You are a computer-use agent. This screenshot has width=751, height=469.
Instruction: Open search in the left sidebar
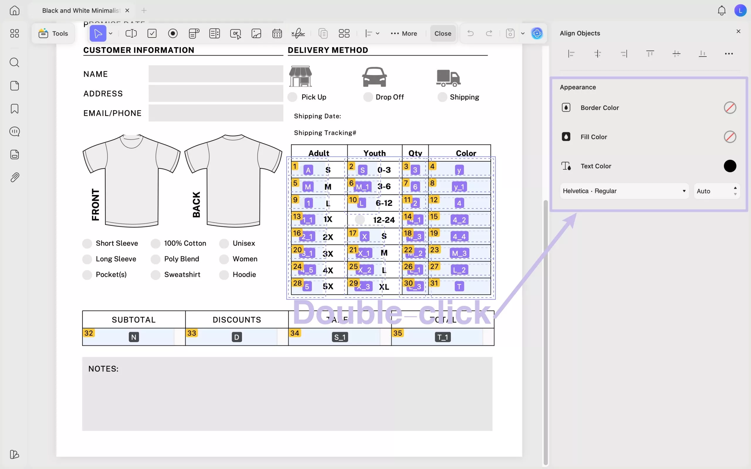(x=14, y=63)
